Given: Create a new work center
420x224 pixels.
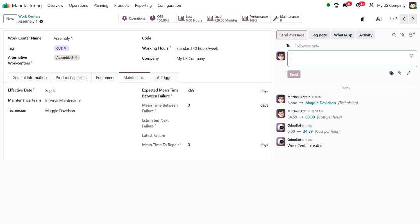Looking at the screenshot, I should click(10, 19).
